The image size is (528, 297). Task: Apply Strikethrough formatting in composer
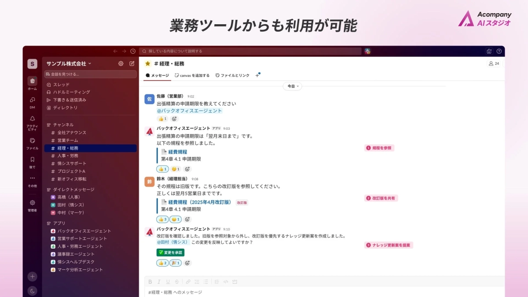pyautogui.click(x=176, y=282)
